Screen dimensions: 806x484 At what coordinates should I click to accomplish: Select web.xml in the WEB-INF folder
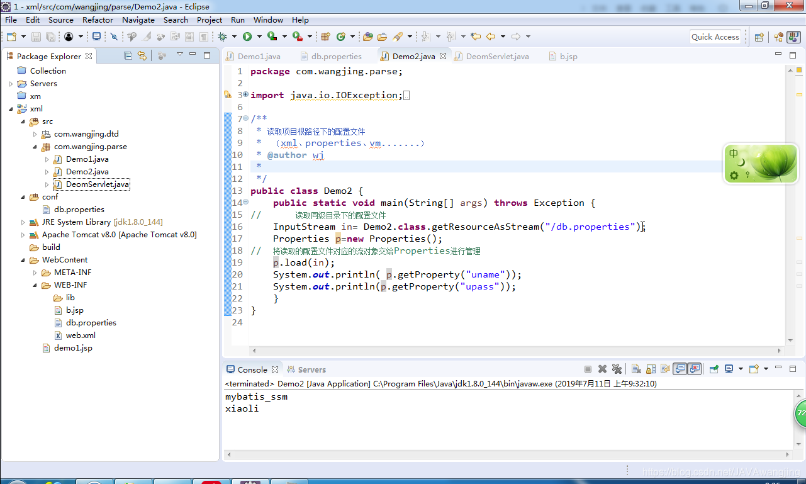point(81,335)
